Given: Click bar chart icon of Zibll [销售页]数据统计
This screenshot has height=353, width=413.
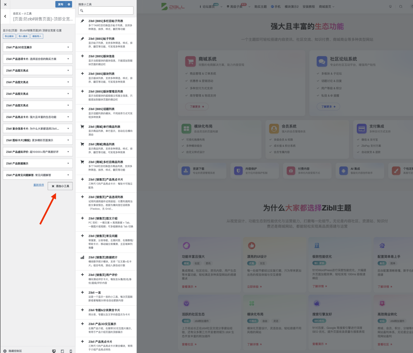Looking at the screenshot, I should click(82, 257).
